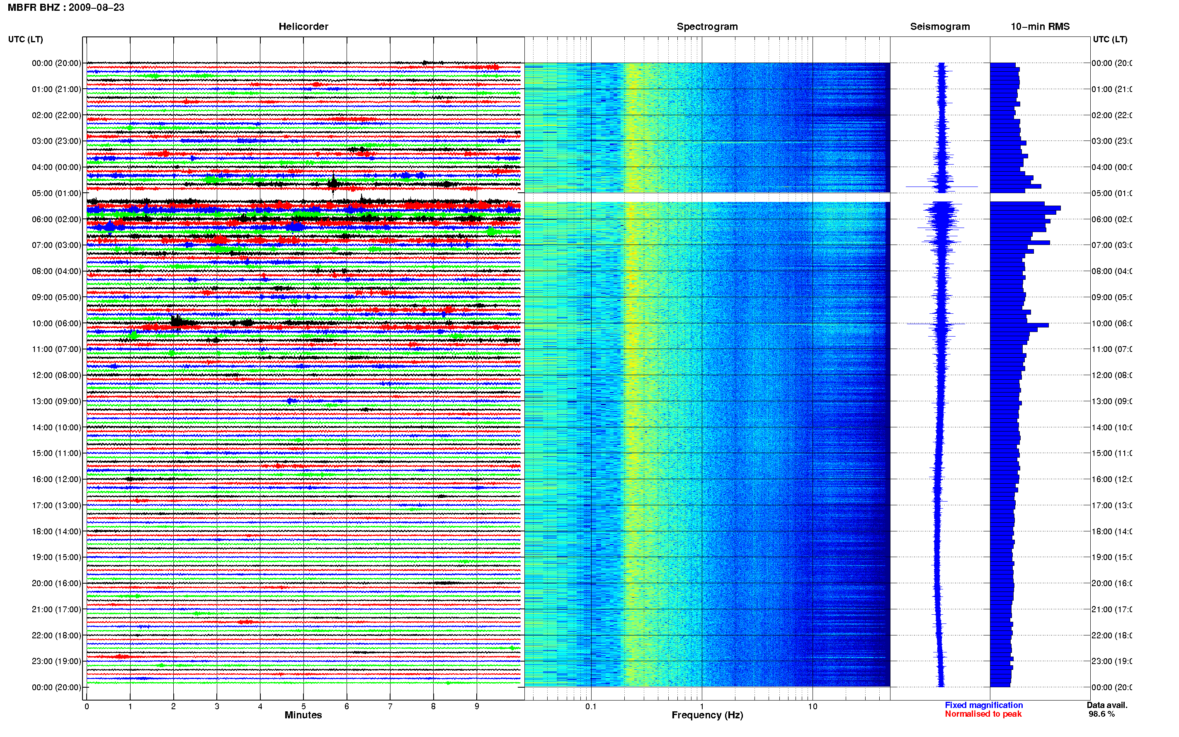Click left time label '00:00 (20:00)' at bottom
1179x737 pixels.
(56, 687)
